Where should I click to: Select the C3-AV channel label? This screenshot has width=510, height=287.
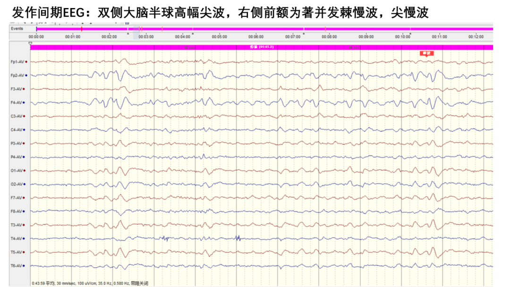pos(16,116)
